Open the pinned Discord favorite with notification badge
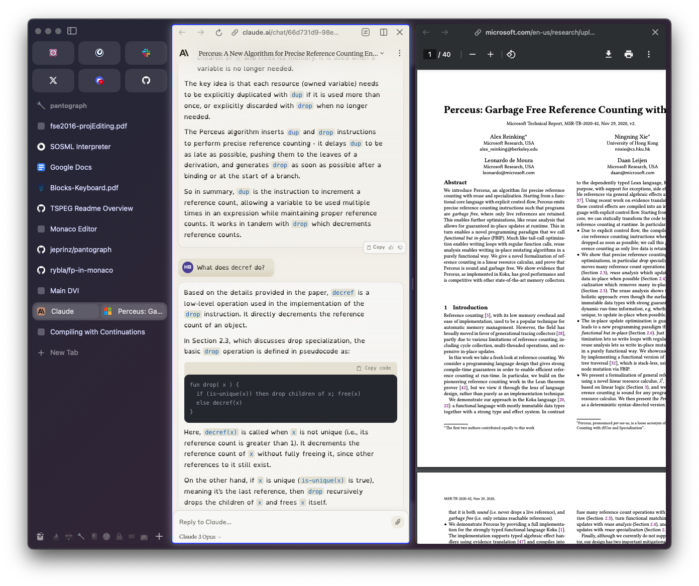The image size is (699, 586). [x=99, y=80]
